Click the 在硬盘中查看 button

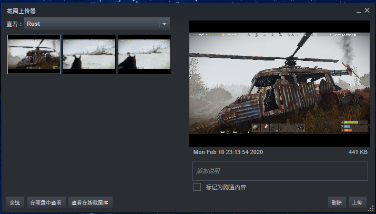pyautogui.click(x=46, y=202)
